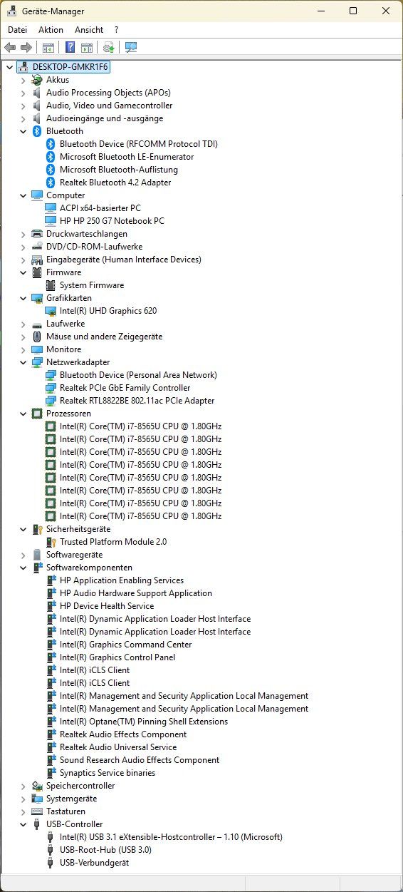The width and height of the screenshot is (403, 892).
Task: Select HP Audio Hardware Support Application
Action: (136, 593)
